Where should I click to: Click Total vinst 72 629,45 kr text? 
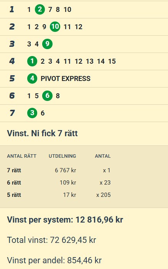click(x=52, y=240)
